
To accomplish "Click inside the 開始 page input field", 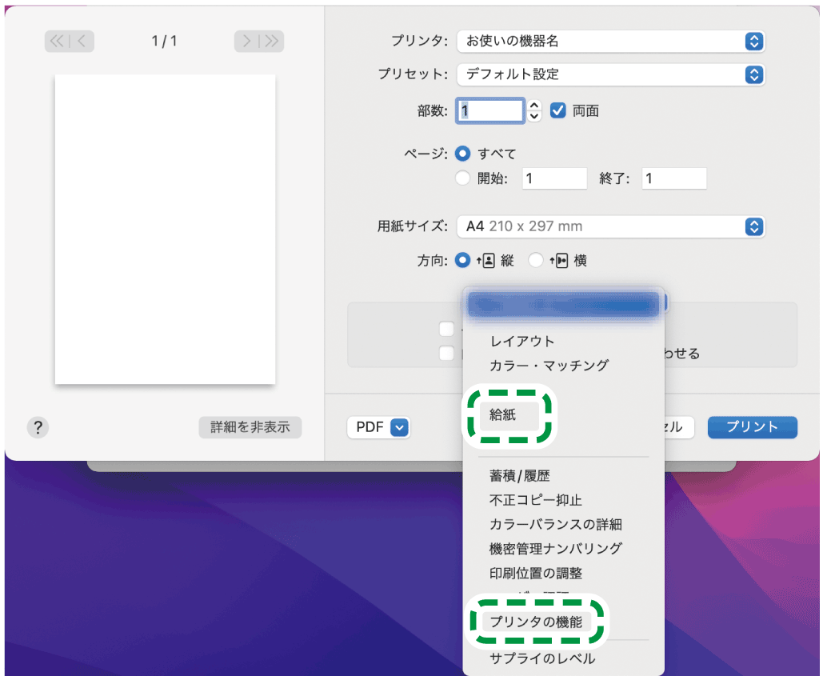I will pos(553,178).
